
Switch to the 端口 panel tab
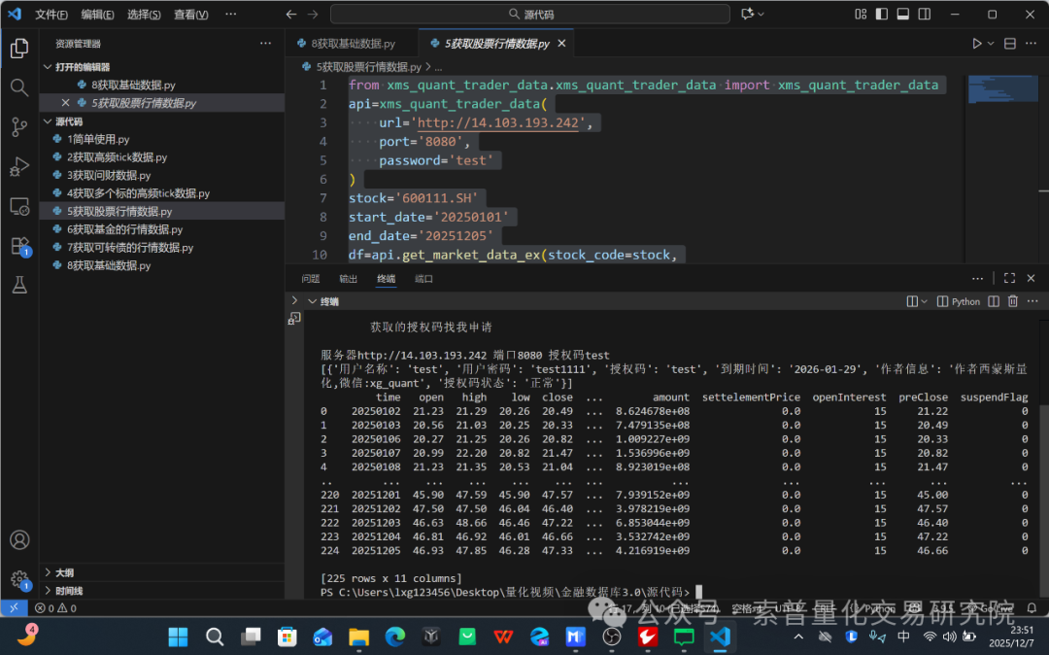click(x=423, y=278)
